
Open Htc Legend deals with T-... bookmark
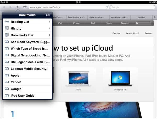click(x=27, y=62)
